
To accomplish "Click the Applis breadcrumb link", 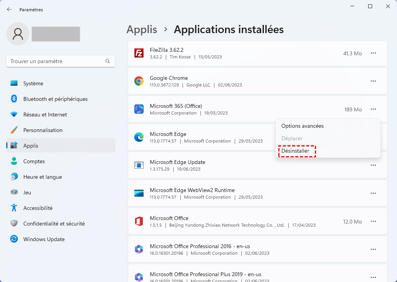I will 142,29.
